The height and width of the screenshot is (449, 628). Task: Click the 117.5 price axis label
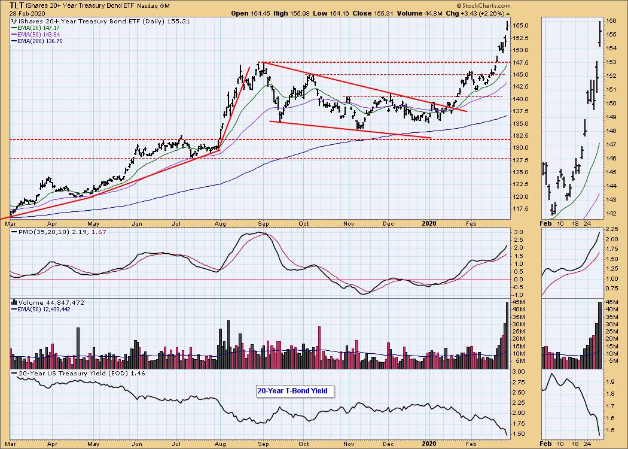point(522,209)
